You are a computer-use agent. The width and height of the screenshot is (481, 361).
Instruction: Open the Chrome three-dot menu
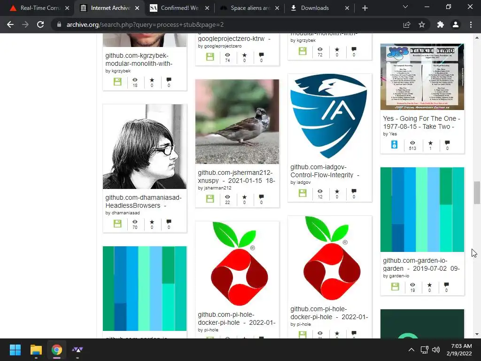pos(471,24)
